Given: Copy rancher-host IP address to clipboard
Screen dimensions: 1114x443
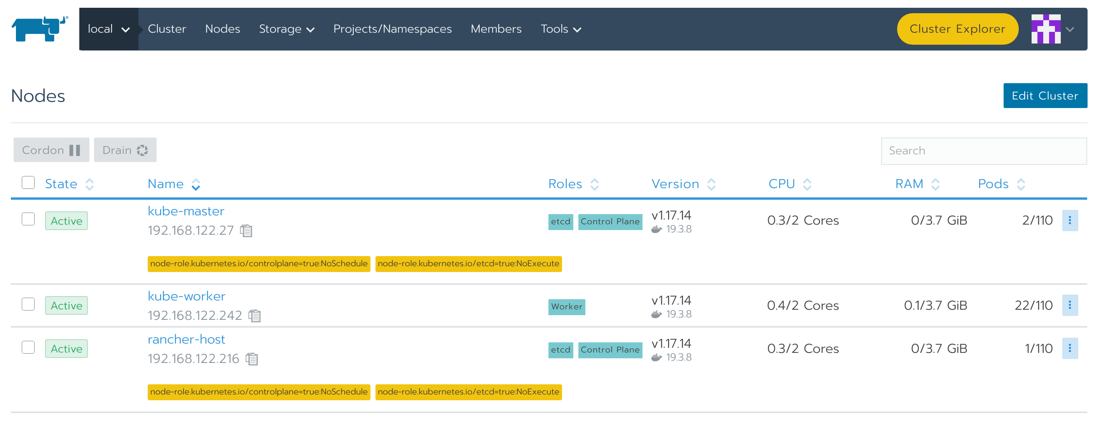Looking at the screenshot, I should 252,359.
